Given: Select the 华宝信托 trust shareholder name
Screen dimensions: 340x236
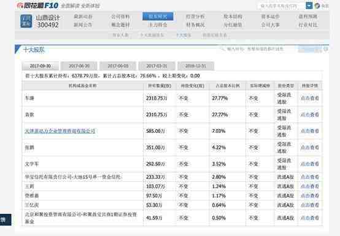Looking at the screenshot, I should (74, 177).
